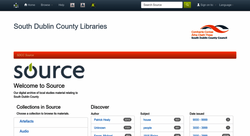Filter by subject people
This screenshot has height=136, width=250.
(x=147, y=128)
